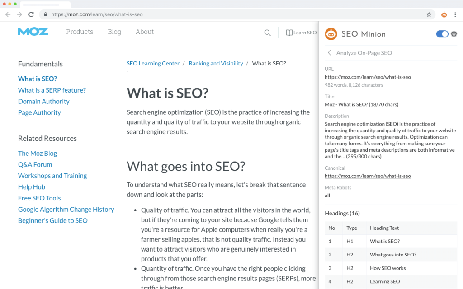The width and height of the screenshot is (463, 289).
Task: Open the Blog menu item
Action: 114,32
